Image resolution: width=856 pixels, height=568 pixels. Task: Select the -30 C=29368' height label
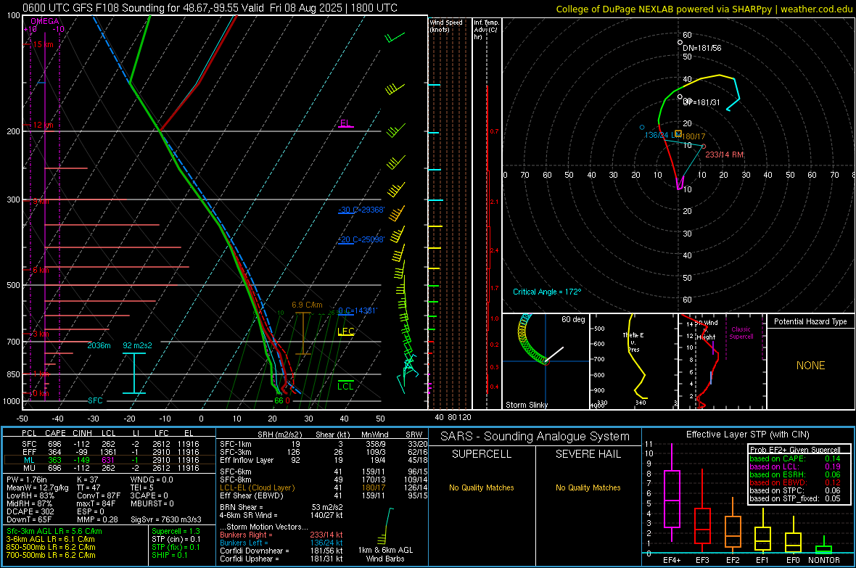pos(361,210)
